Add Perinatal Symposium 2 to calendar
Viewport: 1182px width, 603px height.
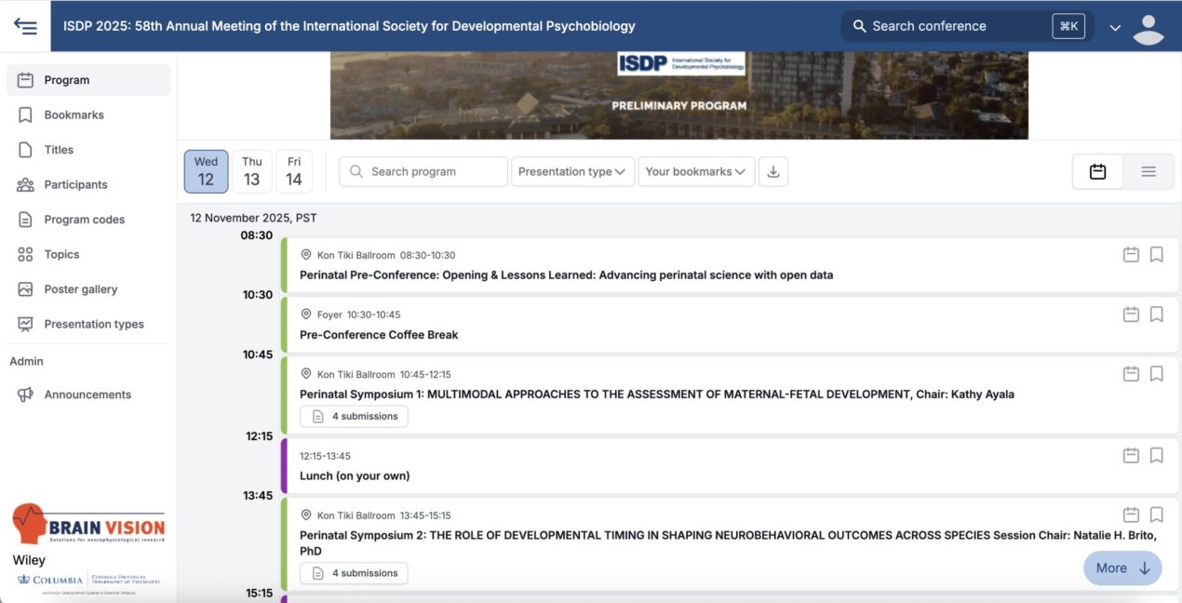[1131, 515]
